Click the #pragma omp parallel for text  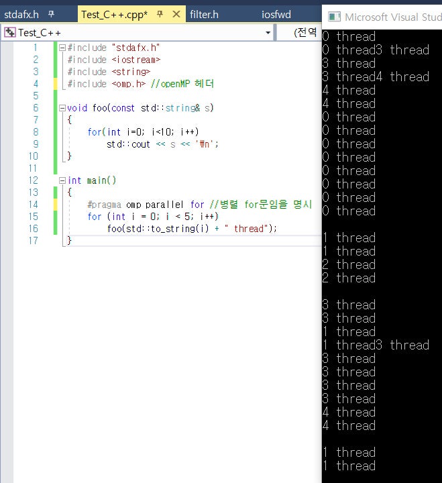(x=146, y=205)
